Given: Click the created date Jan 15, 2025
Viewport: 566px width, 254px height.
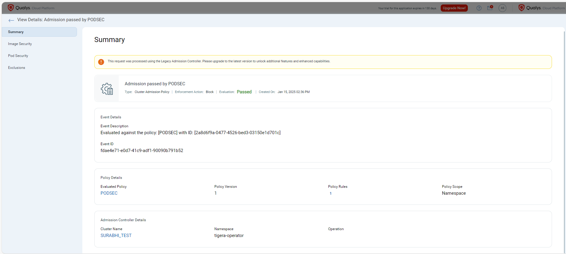Looking at the screenshot, I should click(294, 92).
